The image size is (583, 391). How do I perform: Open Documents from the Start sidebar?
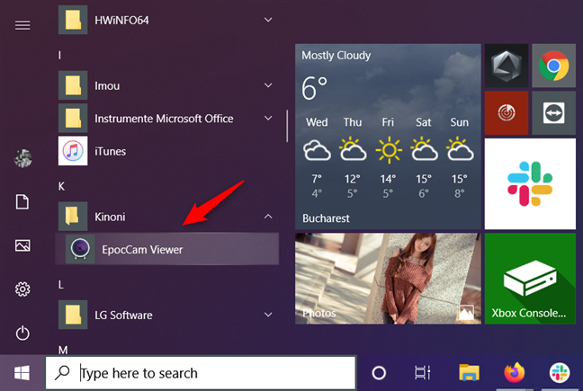coord(22,201)
